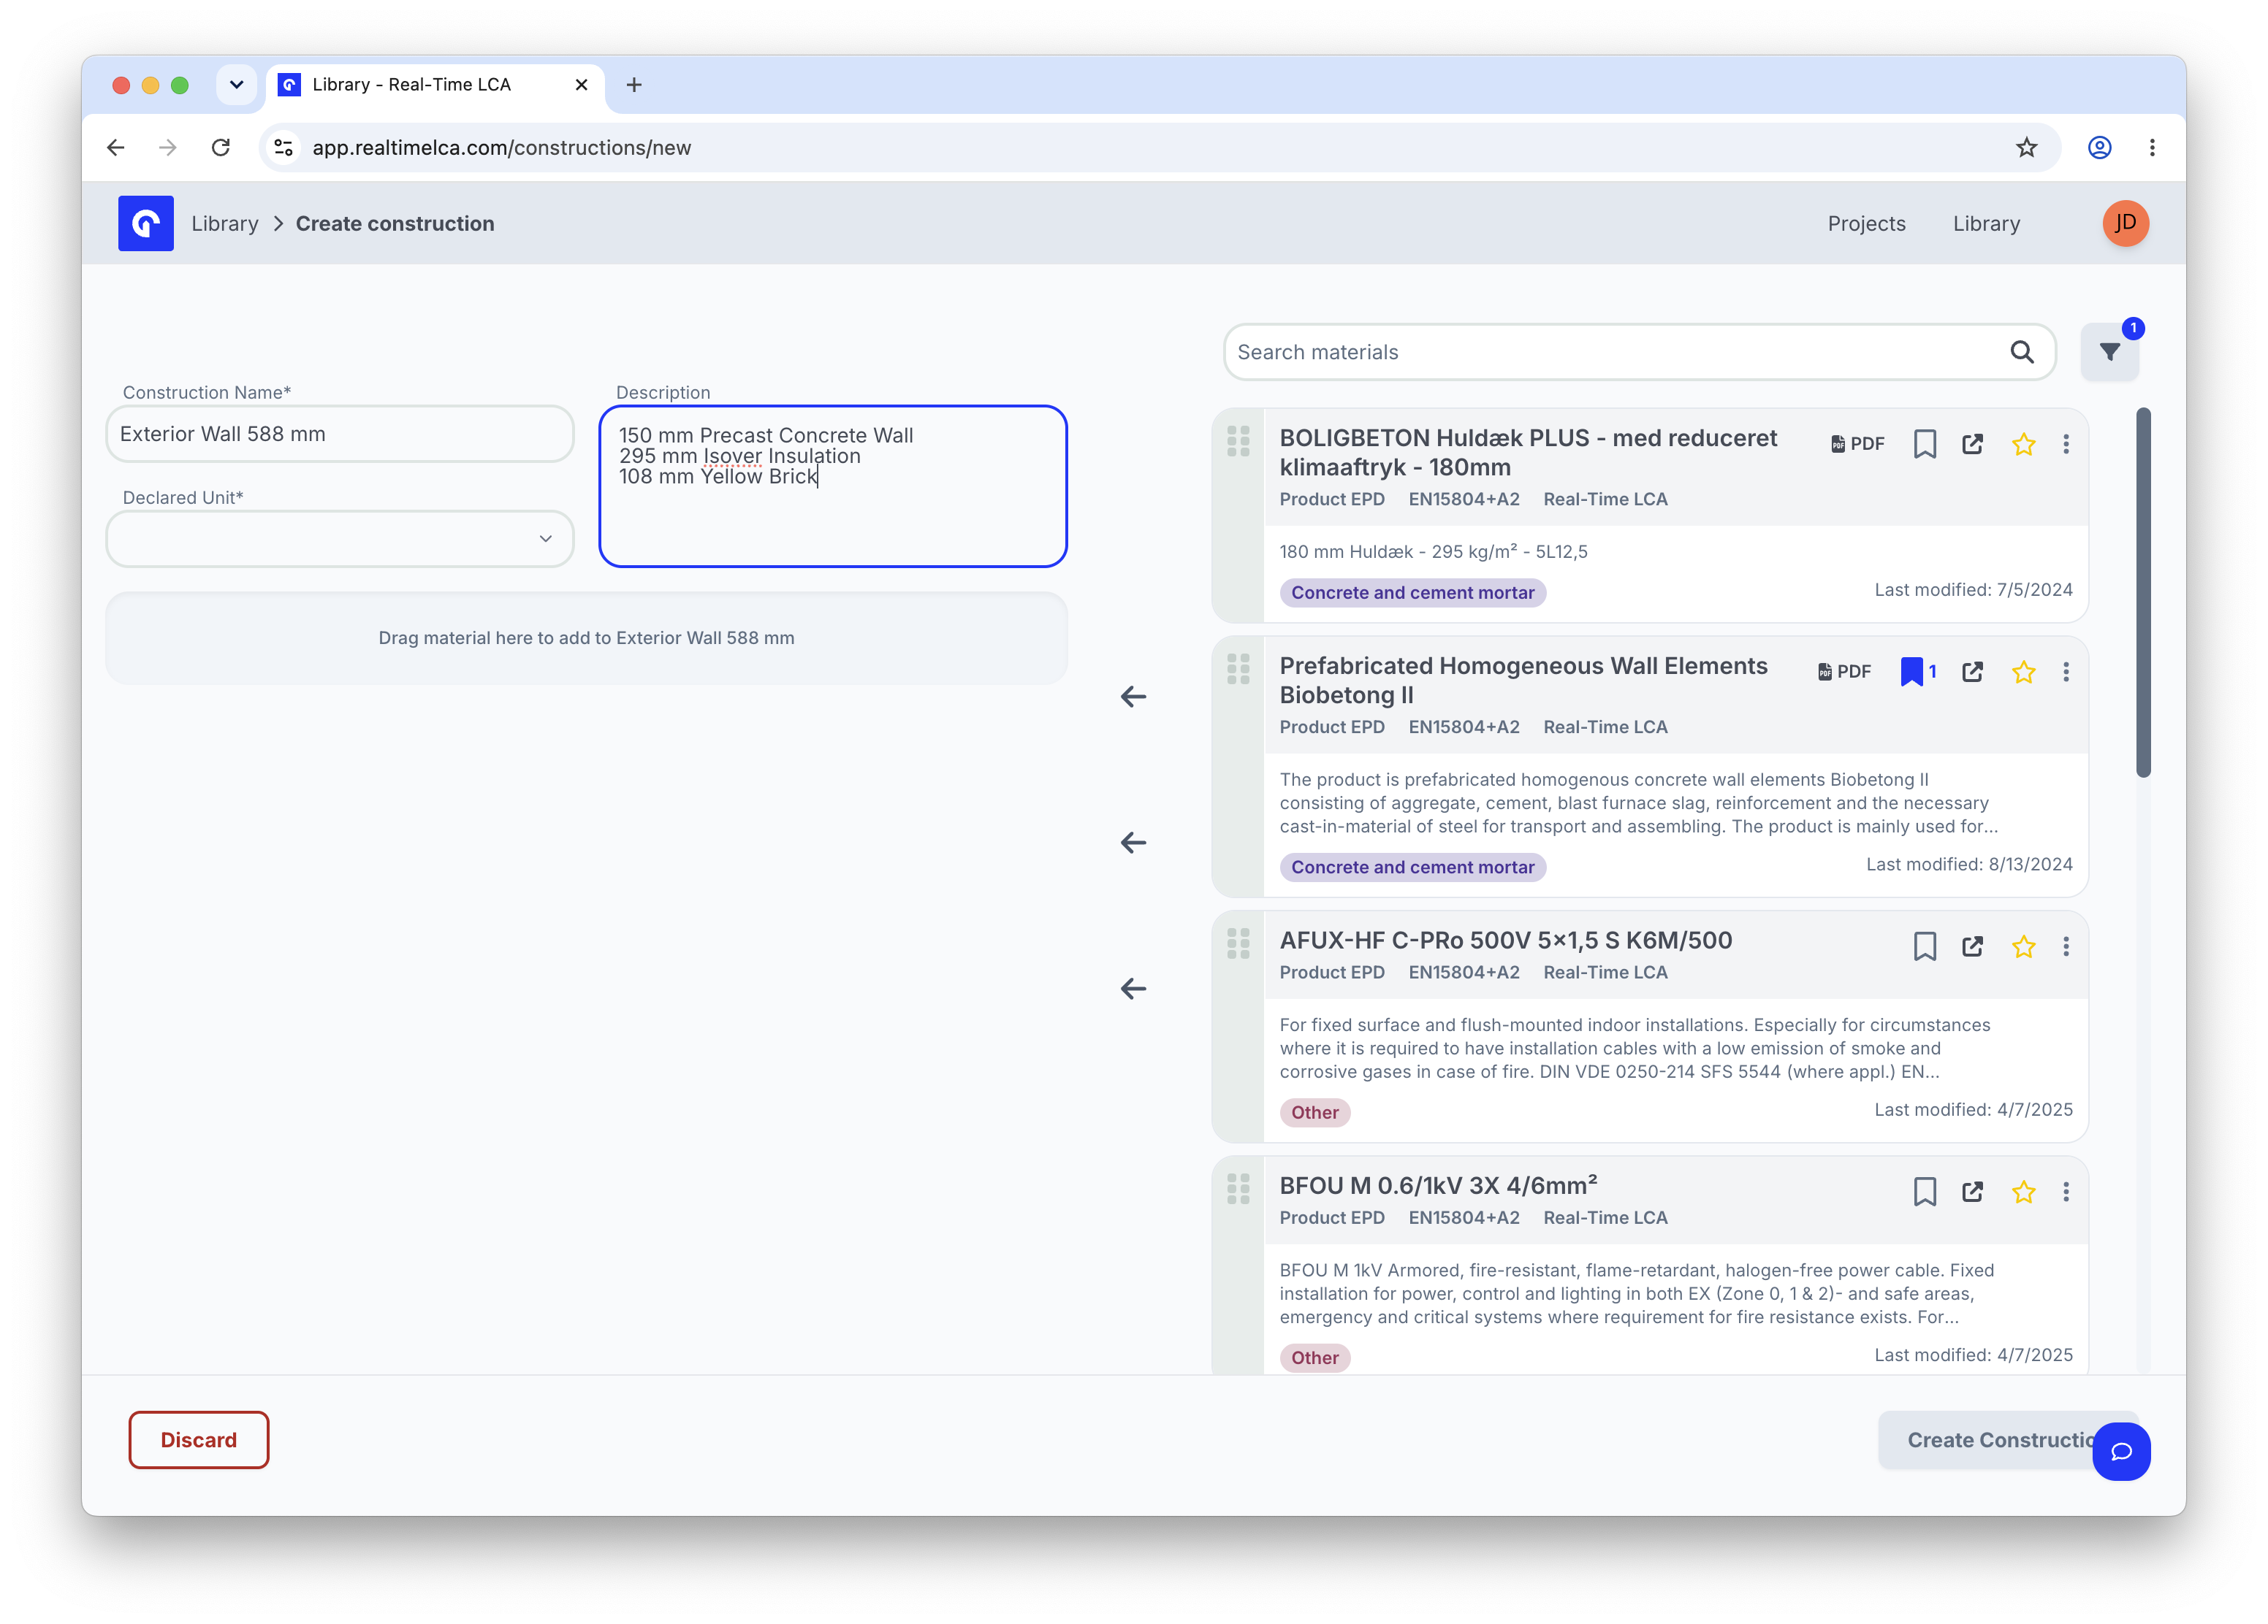Star the BFOU M 0.6/1kV material

tap(2023, 1191)
